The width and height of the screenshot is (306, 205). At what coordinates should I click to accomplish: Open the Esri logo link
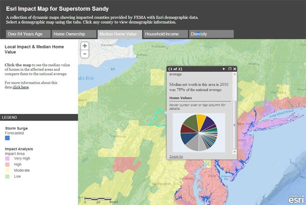(x=296, y=199)
